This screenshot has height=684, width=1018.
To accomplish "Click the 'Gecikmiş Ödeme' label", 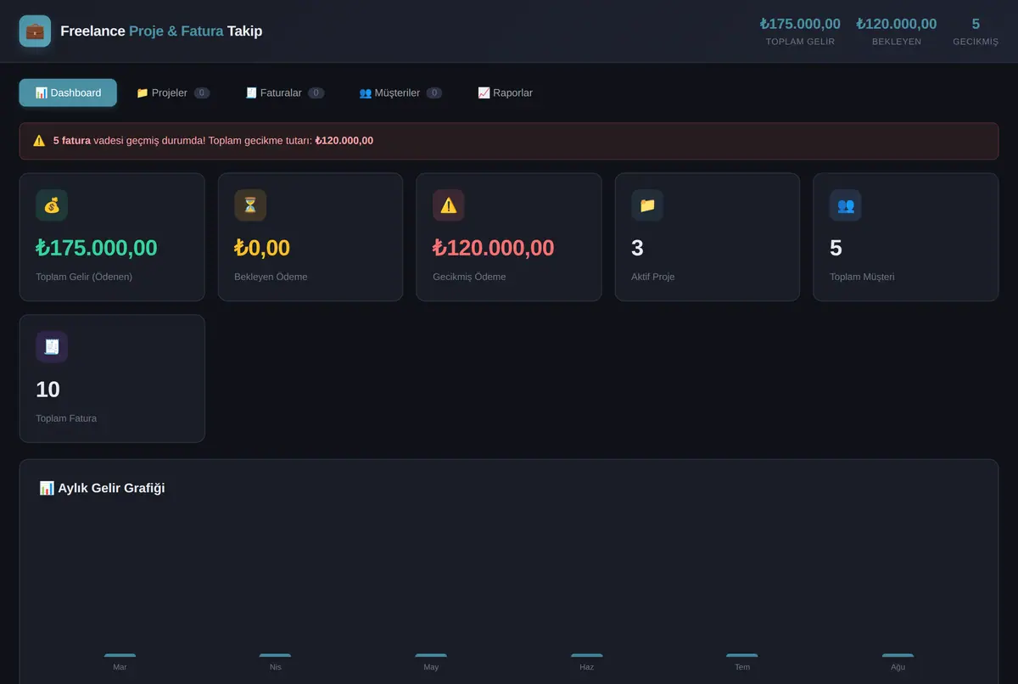I will (469, 277).
